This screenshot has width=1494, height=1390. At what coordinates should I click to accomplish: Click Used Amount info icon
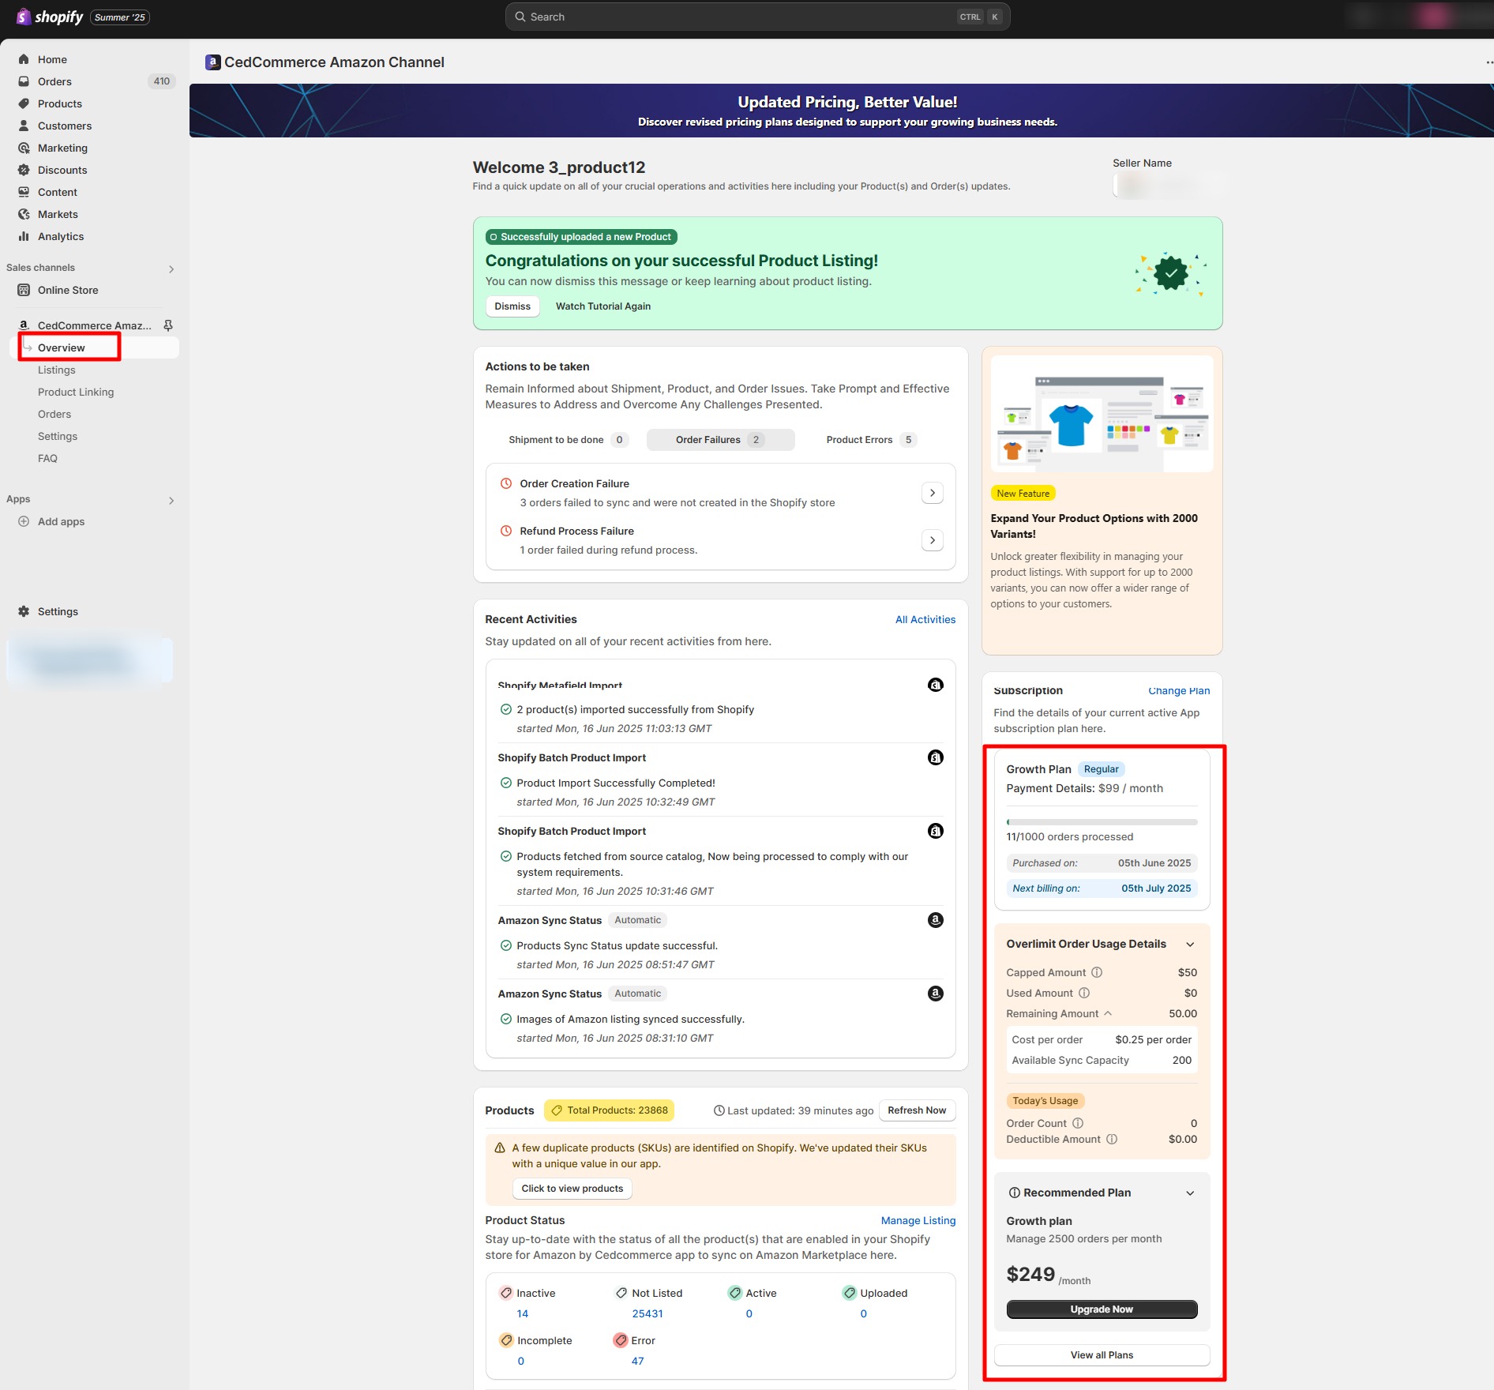pos(1084,993)
